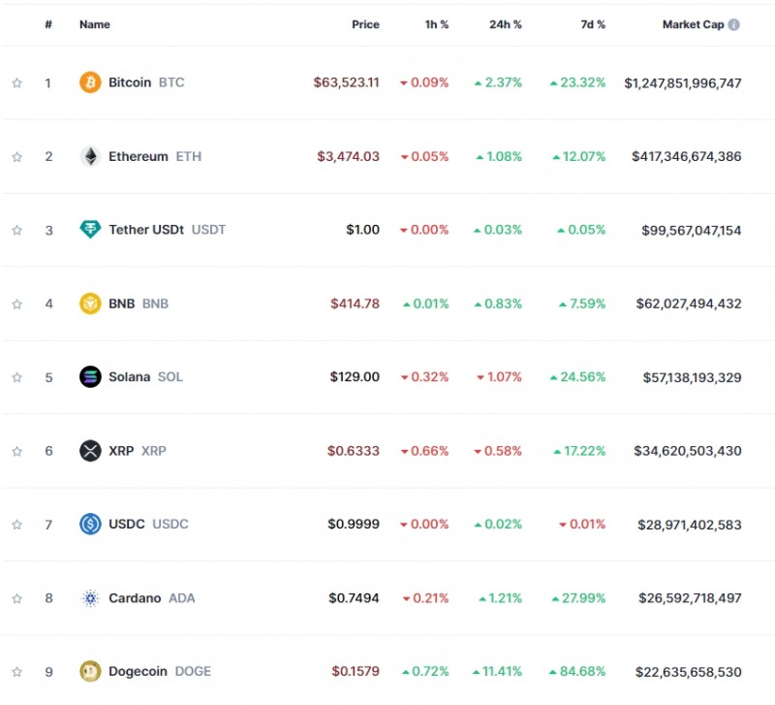Click the Cardano logo icon
The height and width of the screenshot is (705, 775).
coord(90,598)
